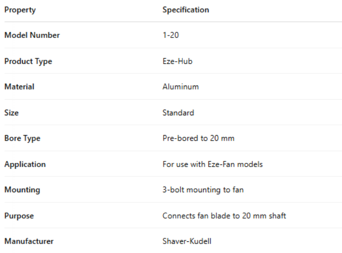Select the Bore Type label
Viewport: 342px width, 253px height.
pyautogui.click(x=22, y=138)
